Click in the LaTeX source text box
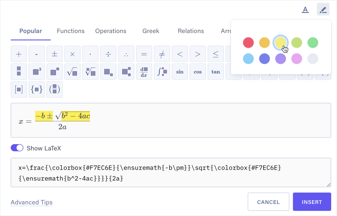Image resolution: width=337 pixels, height=216 pixels. [171, 173]
